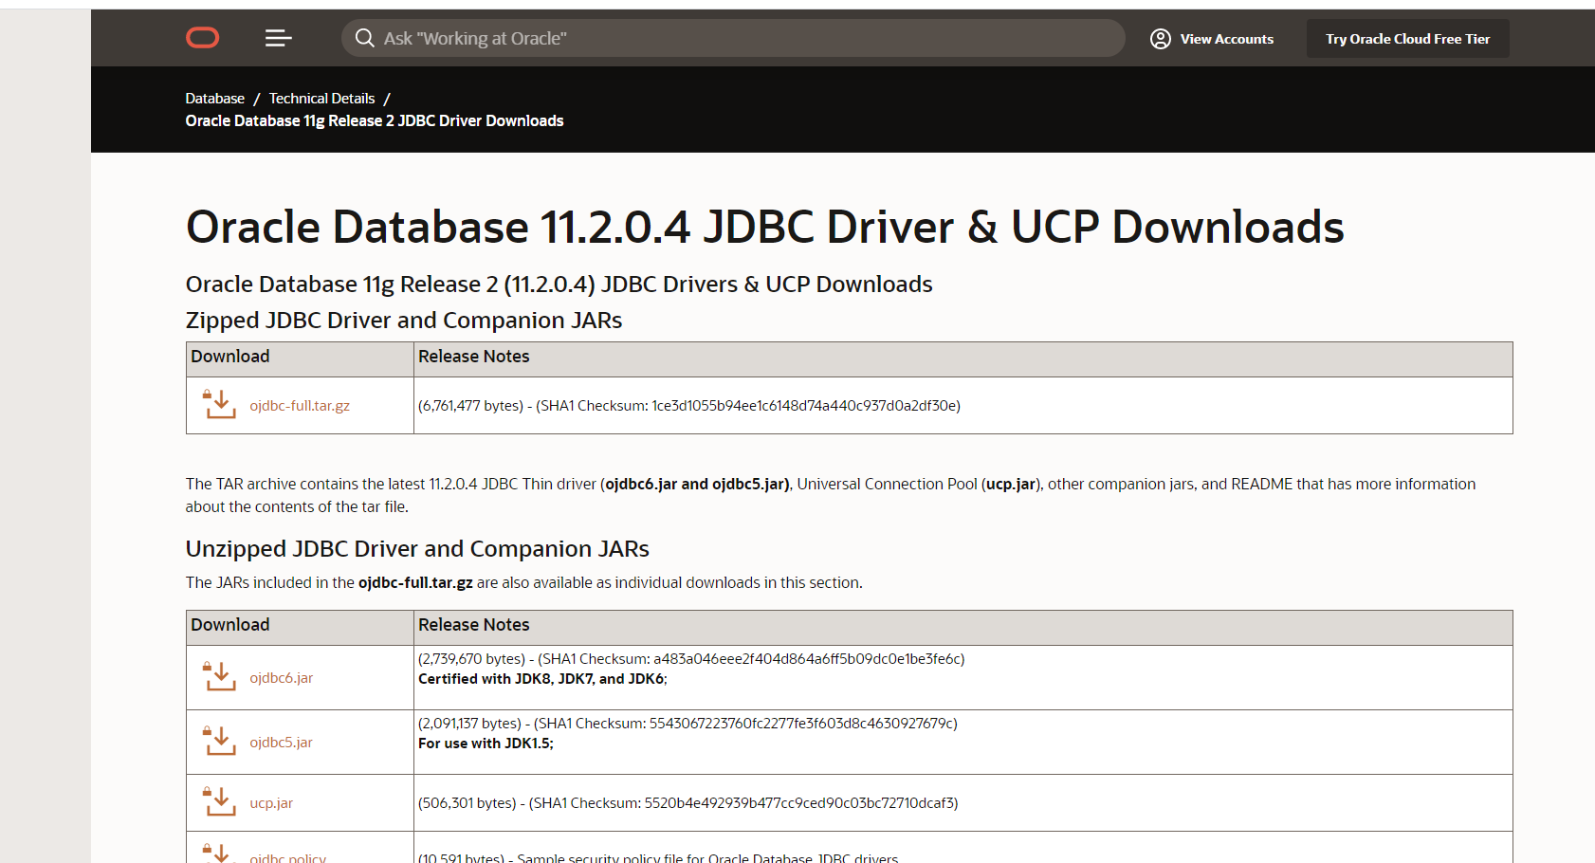
Task: Click 'The JARs included in the ojdbc-full.tar.gz' sentence
Action: click(x=523, y=582)
